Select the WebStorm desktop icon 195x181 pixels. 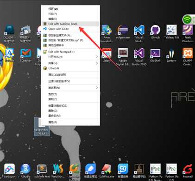tap(58, 171)
